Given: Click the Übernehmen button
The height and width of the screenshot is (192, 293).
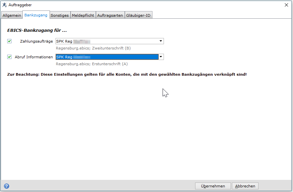Looking at the screenshot, I should pyautogui.click(x=213, y=186).
